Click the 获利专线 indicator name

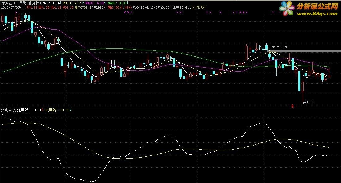(x=8, y=110)
